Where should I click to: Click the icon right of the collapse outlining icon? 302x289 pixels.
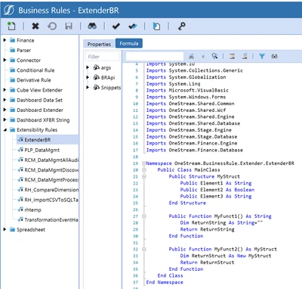click(x=245, y=56)
